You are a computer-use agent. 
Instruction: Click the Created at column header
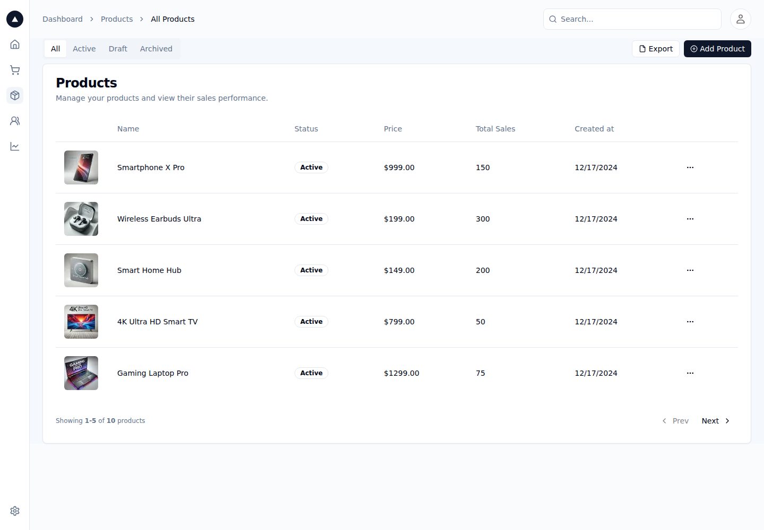click(594, 129)
